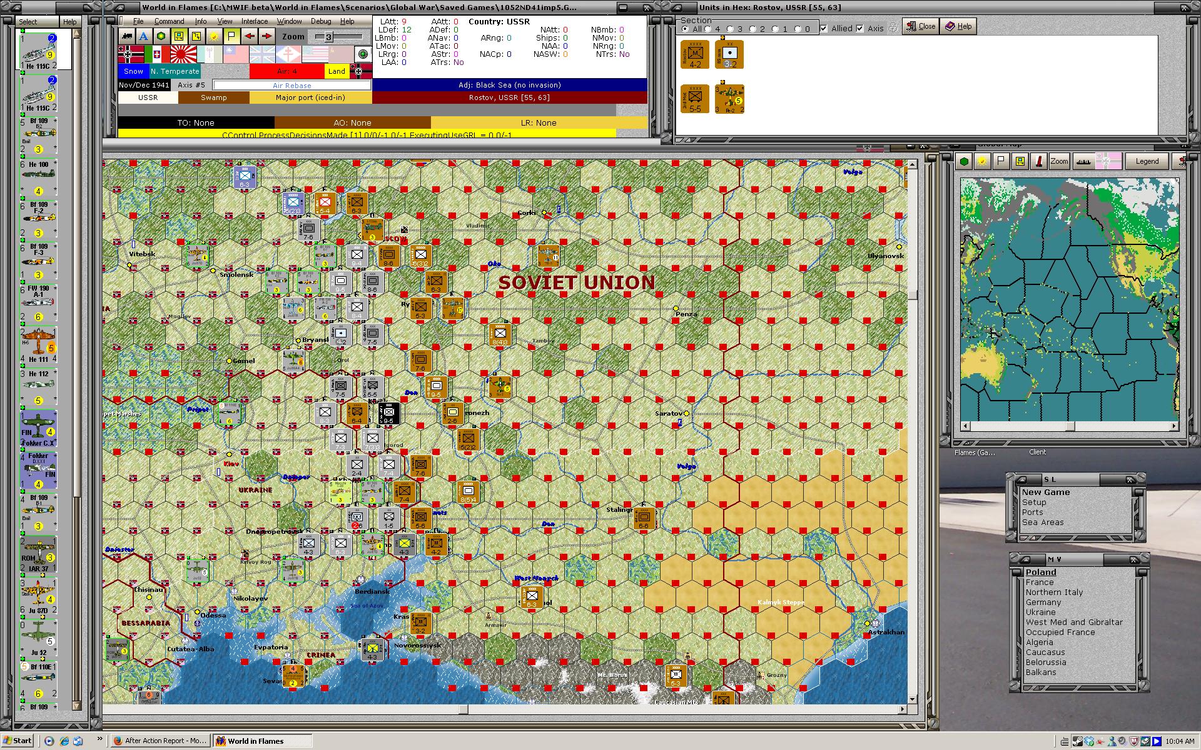Click the blue letter A toolbar icon

[144, 36]
